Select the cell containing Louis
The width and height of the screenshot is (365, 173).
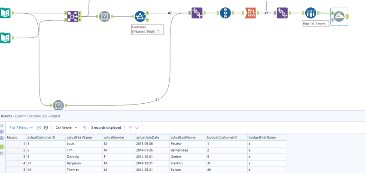pyautogui.click(x=84, y=144)
